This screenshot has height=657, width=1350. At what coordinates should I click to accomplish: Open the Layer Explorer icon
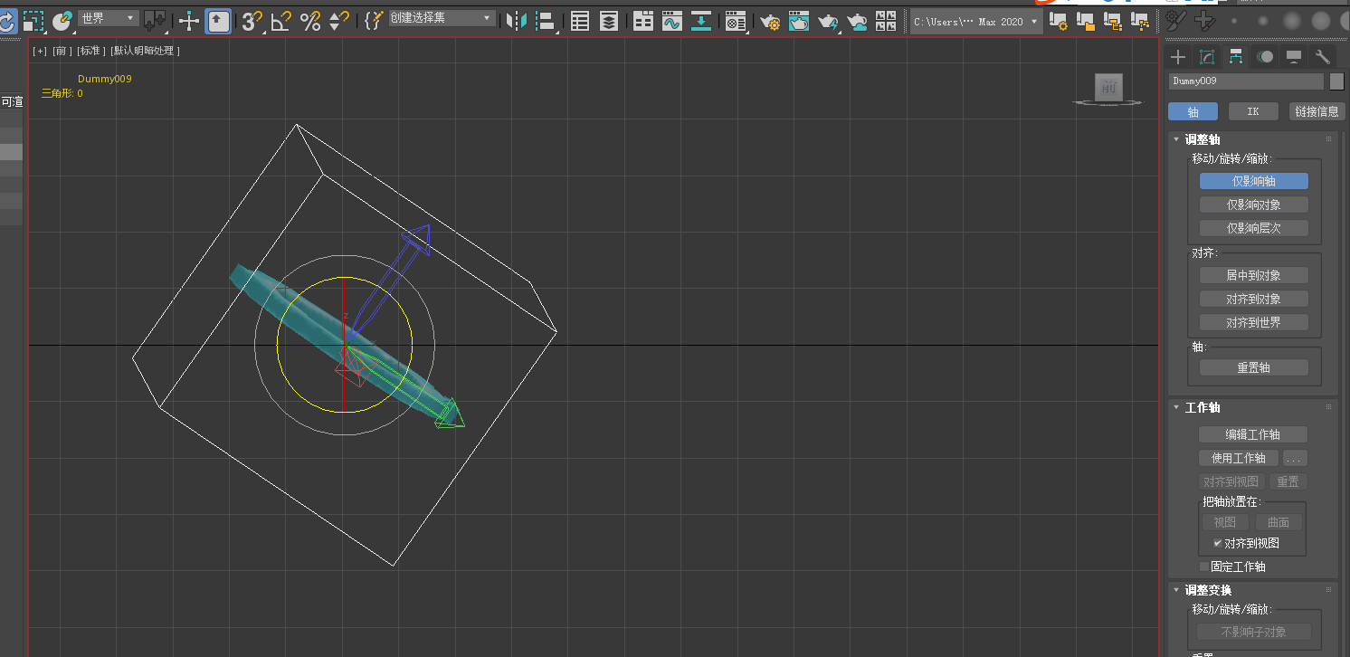(609, 22)
